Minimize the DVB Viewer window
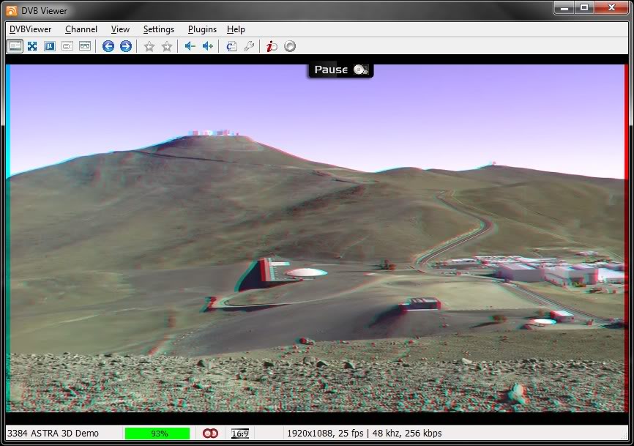The image size is (634, 446). [564, 7]
